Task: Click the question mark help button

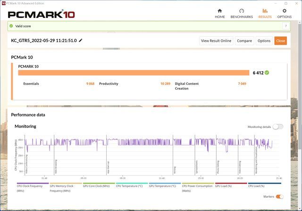Action: coord(286,26)
